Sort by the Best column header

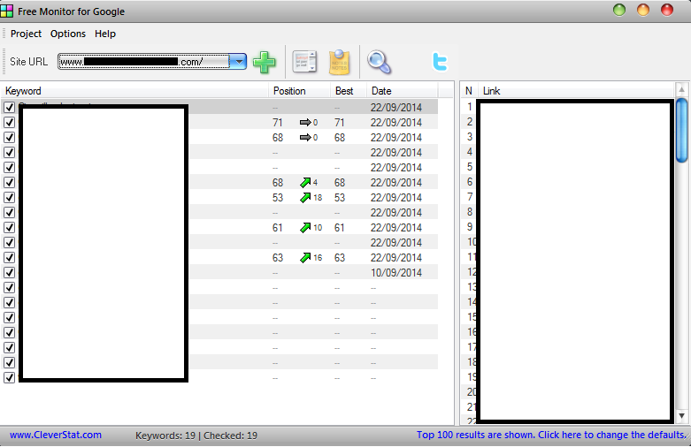(x=348, y=91)
